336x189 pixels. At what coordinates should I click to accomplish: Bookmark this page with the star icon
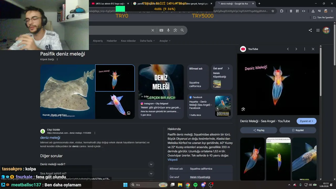[273, 11]
